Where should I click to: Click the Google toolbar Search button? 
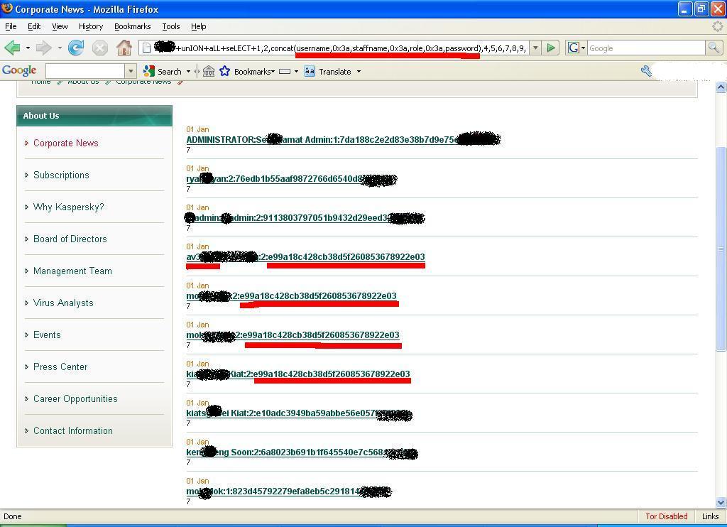point(163,72)
